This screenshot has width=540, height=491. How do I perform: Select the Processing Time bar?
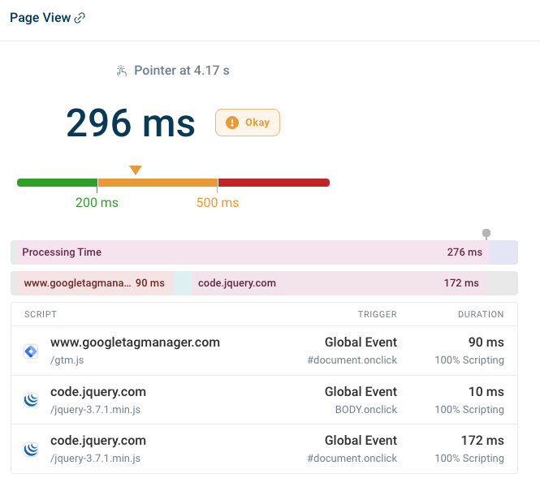(252, 252)
